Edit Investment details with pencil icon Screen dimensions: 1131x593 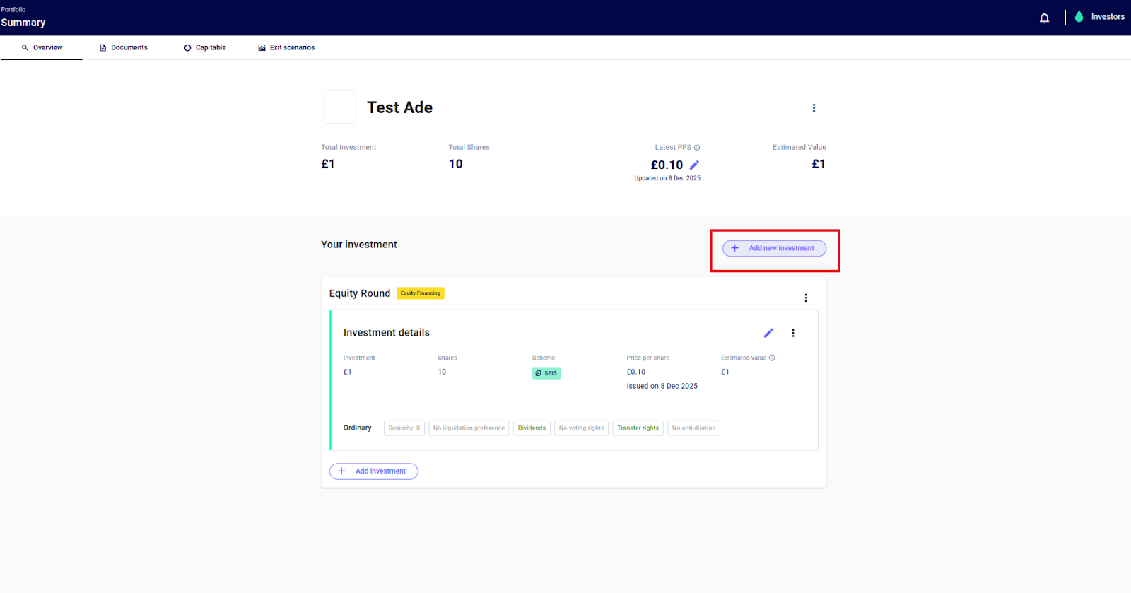pos(768,333)
